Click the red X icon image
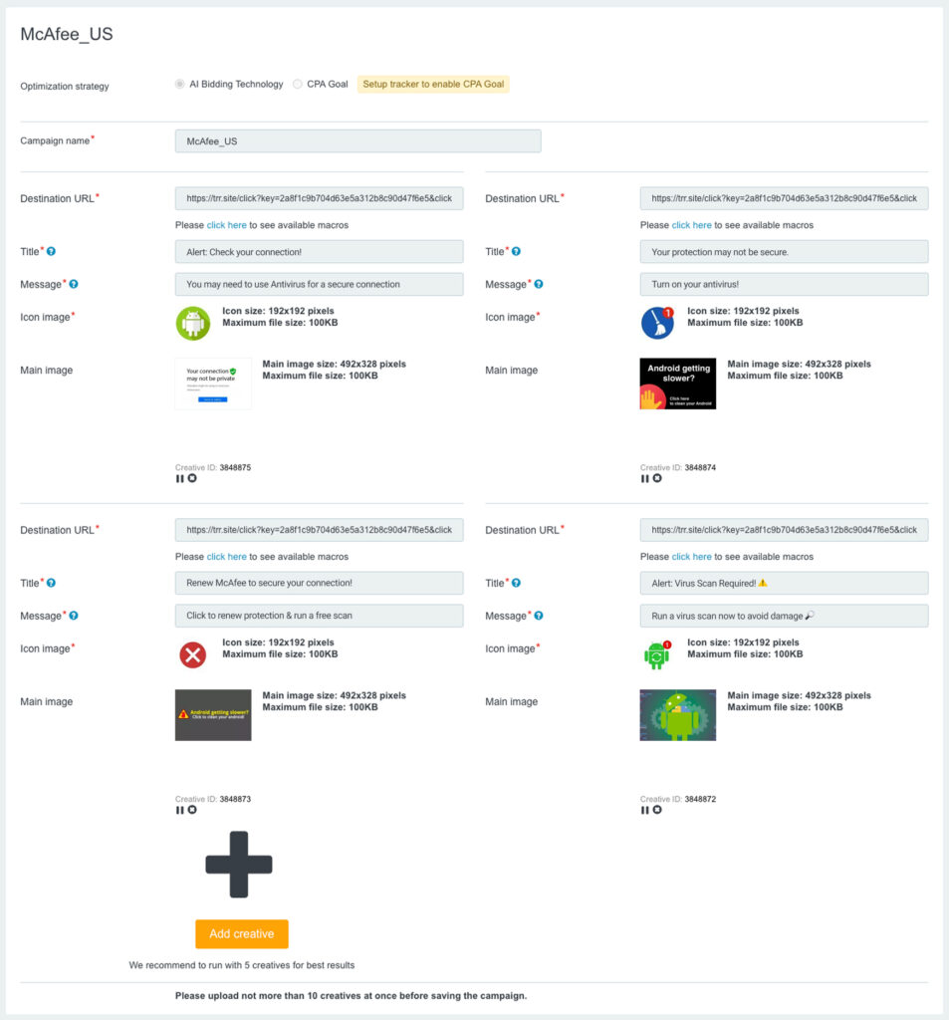The height and width of the screenshot is (1020, 949). click(192, 654)
